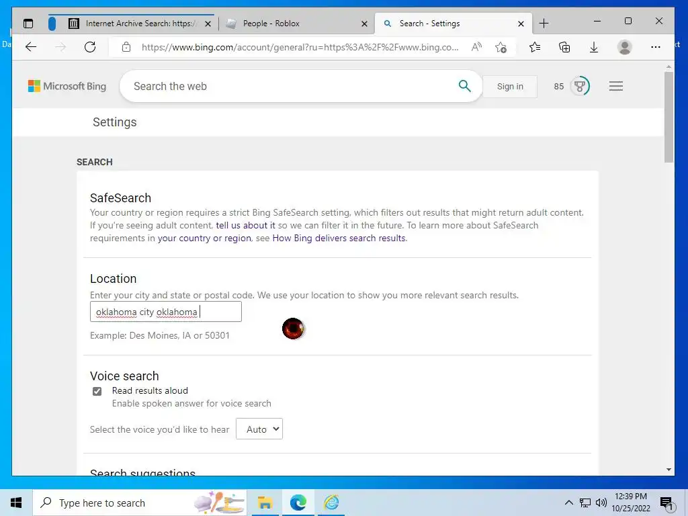Viewport: 688px width, 516px height.
Task: Click in the Location text field
Action: 166,312
